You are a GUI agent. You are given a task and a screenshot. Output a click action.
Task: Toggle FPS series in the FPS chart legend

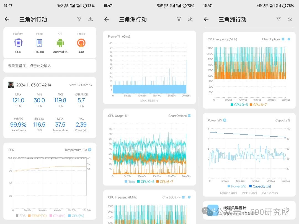click(20, 216)
